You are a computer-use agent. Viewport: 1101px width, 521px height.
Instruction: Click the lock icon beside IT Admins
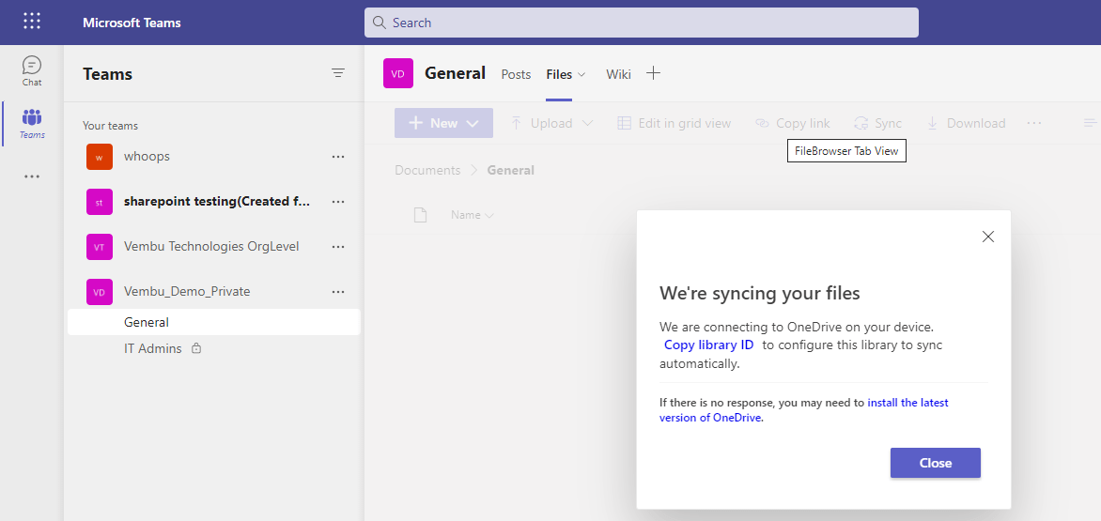[x=196, y=347]
